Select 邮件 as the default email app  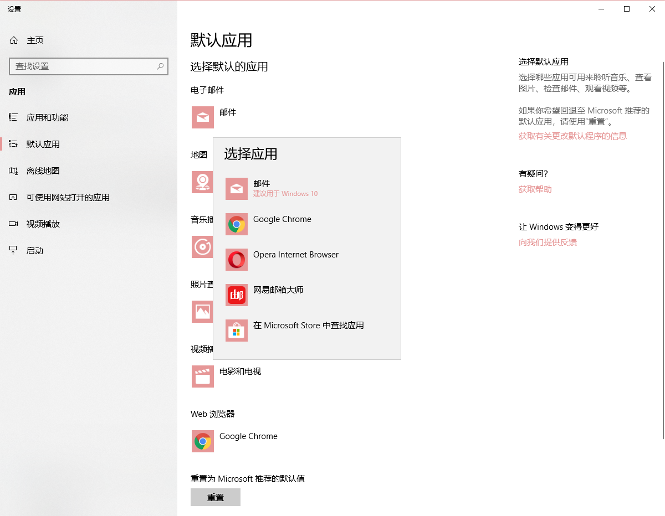260,188
